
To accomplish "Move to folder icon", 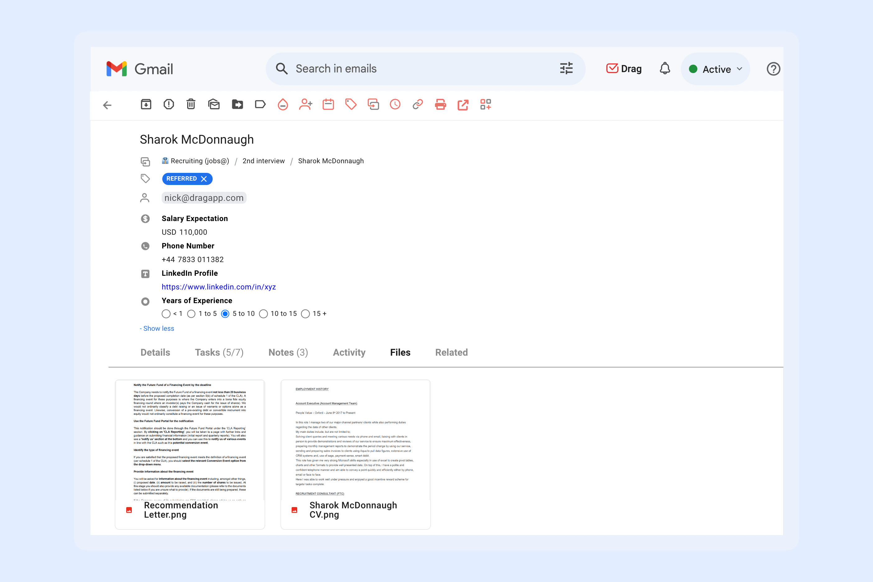I will (x=238, y=104).
